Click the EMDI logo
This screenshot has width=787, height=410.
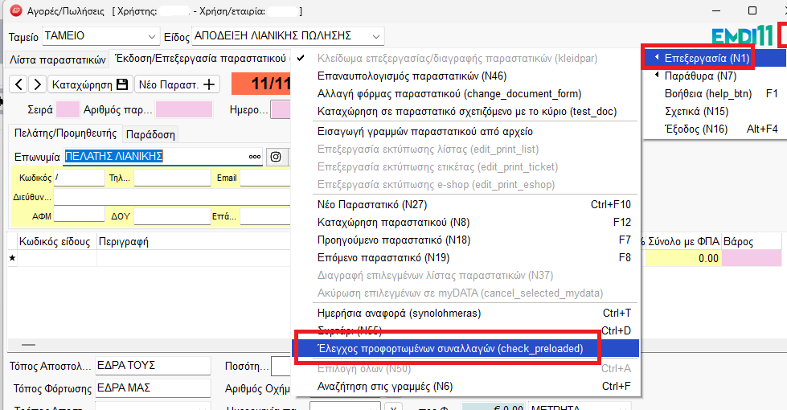[x=744, y=36]
